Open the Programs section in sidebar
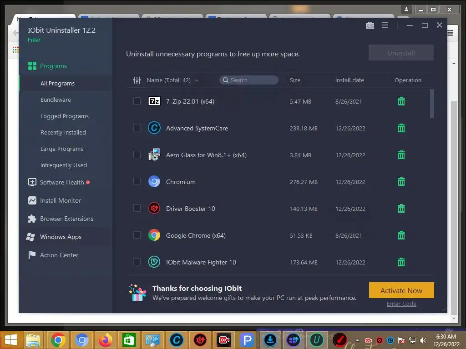The height and width of the screenshot is (349, 466). (x=54, y=66)
